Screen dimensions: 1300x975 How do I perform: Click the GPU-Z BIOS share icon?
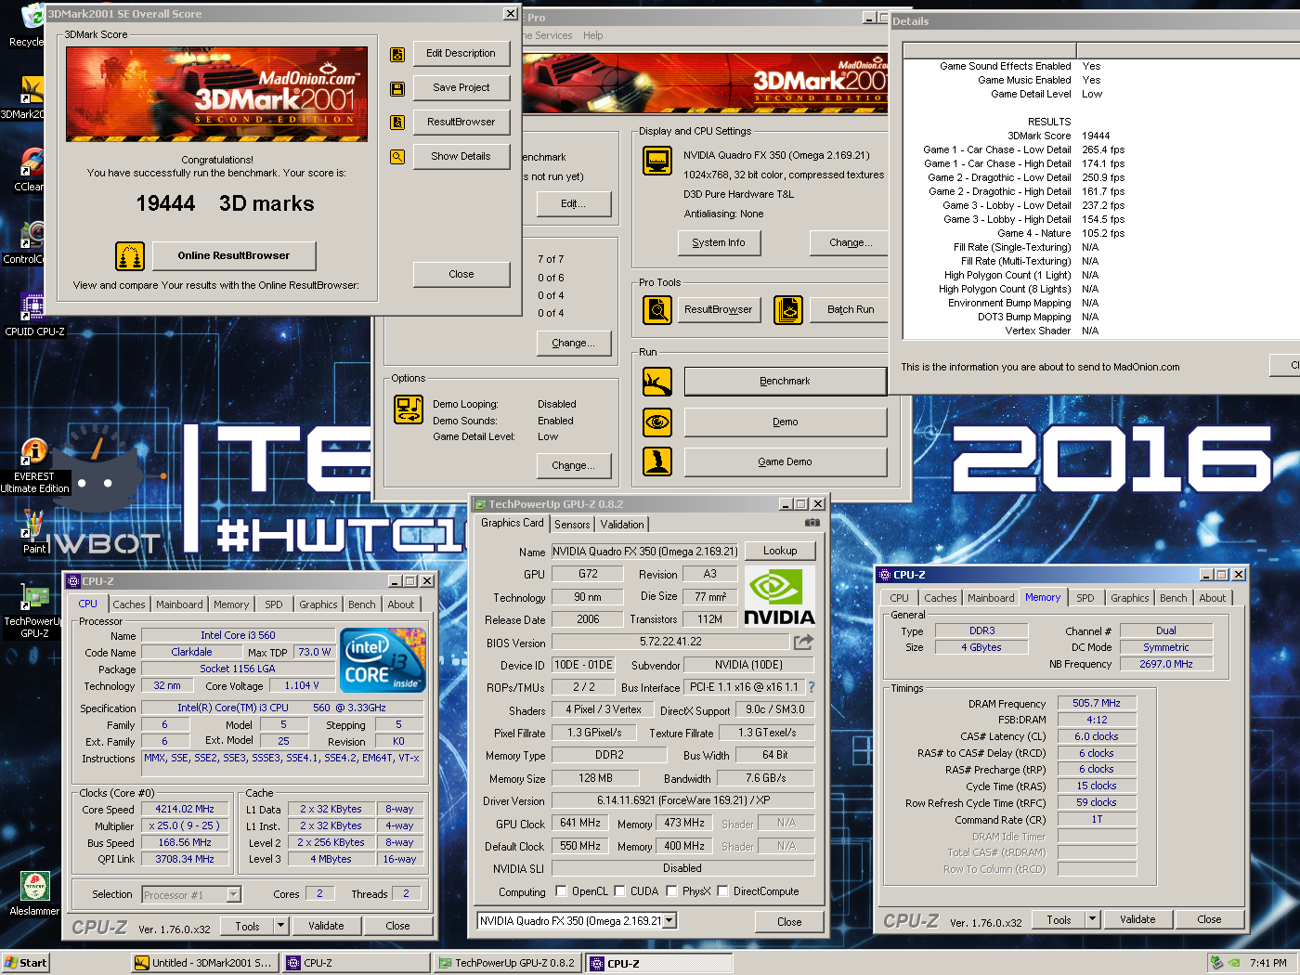tap(803, 642)
